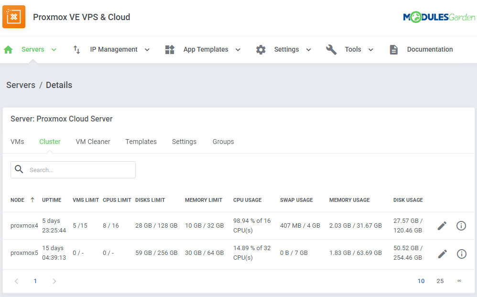Viewport: 477px width, 297px height.
Task: Go to next page arrow
Action: tap(54, 281)
